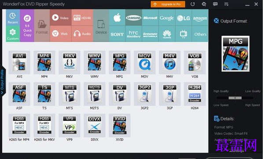The height and width of the screenshot is (159, 265).
Task: Select the MOV QuickTime format
Action: pos(145,63)
